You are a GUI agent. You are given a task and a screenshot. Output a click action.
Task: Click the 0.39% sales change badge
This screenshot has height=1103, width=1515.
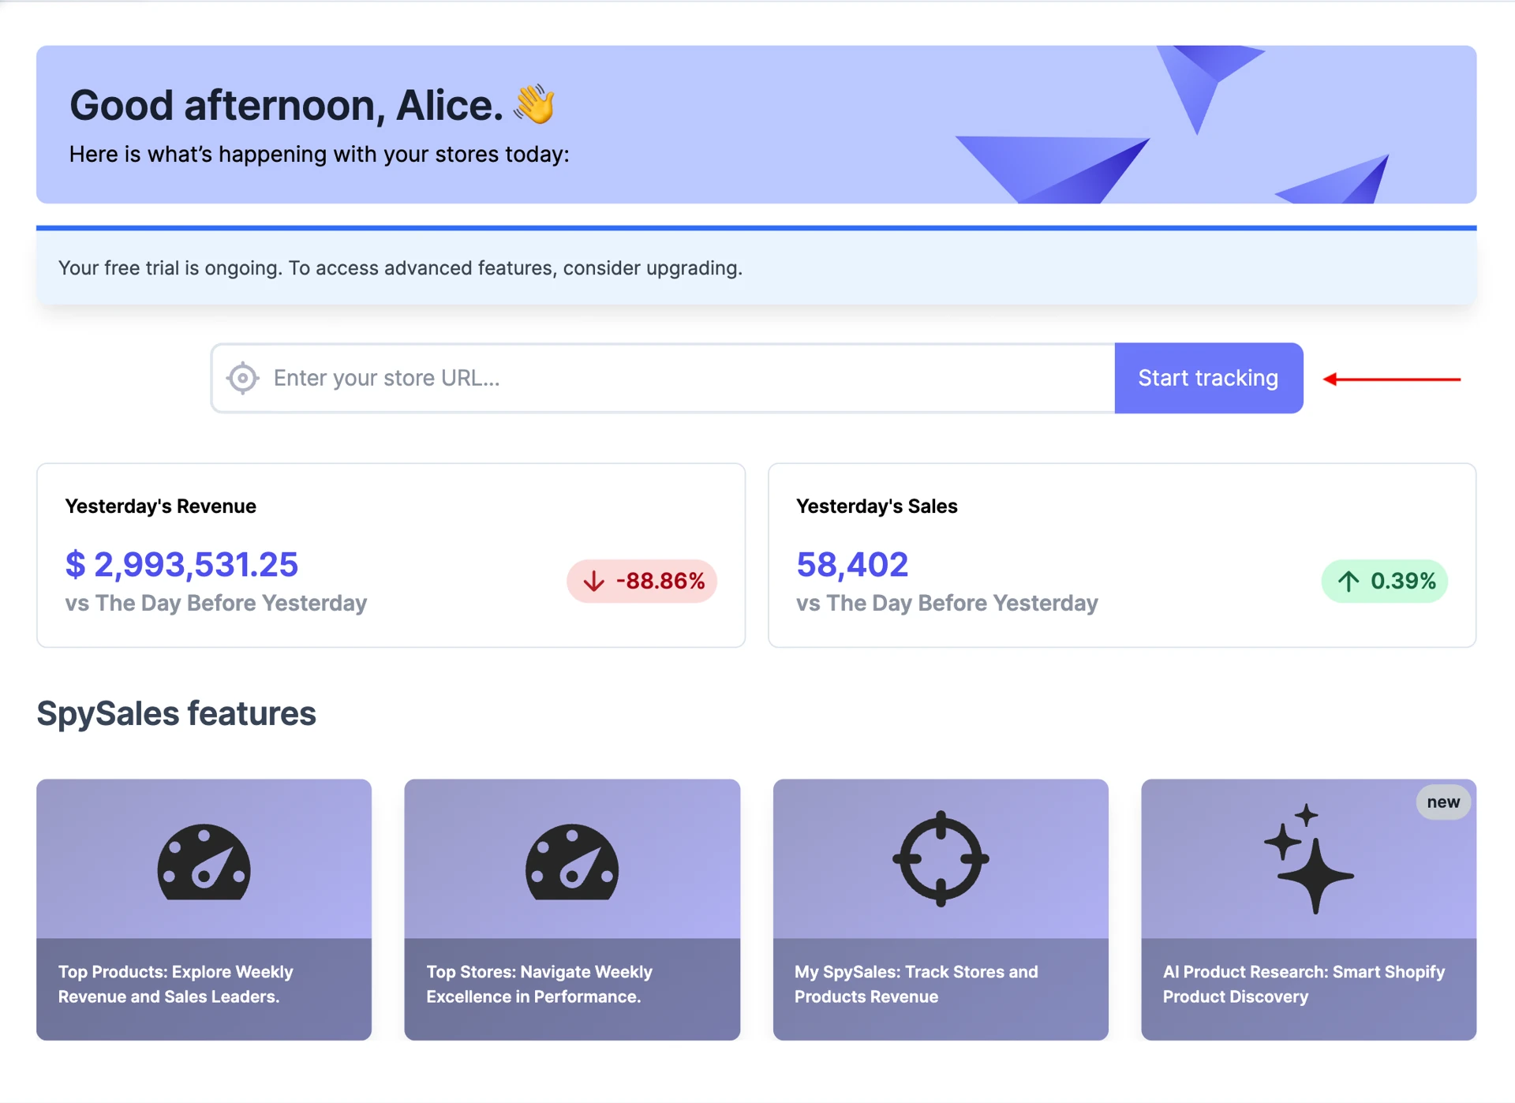click(1384, 581)
